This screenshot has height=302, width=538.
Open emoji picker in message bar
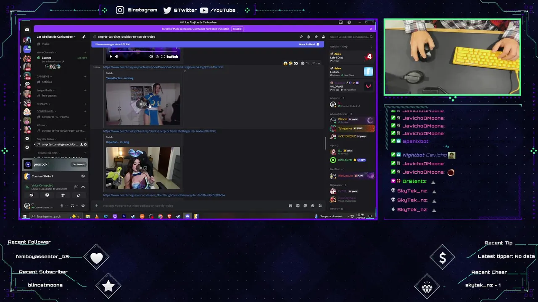312,206
